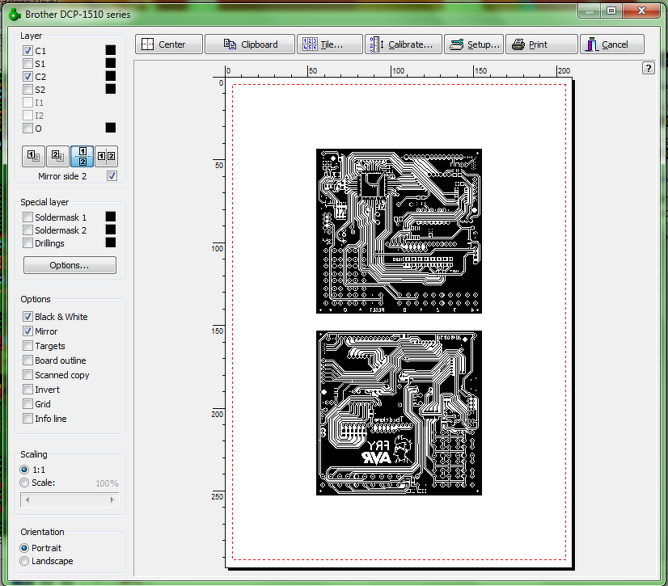Enable the Targets option

coord(27,345)
